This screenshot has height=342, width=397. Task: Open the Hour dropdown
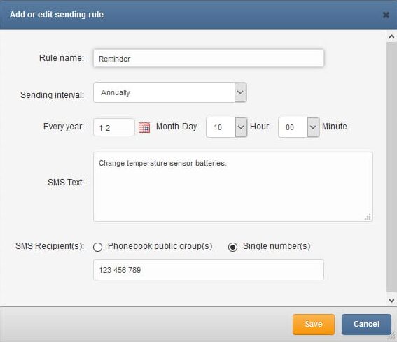(x=241, y=127)
